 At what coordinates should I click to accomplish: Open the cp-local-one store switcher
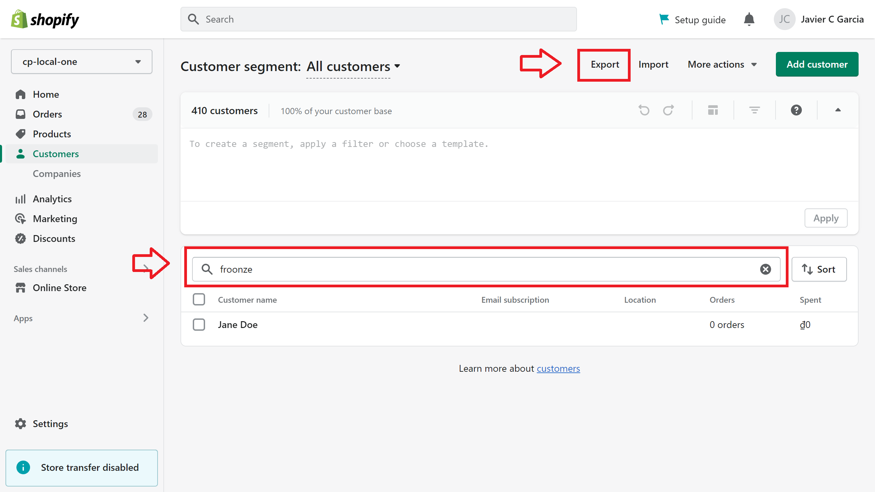tap(81, 61)
